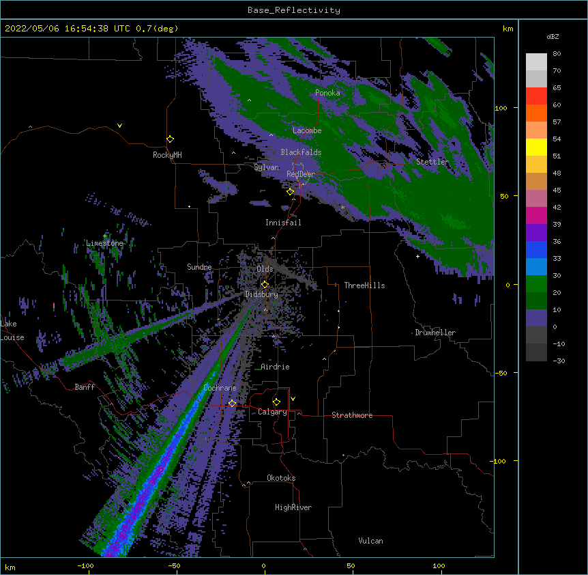Click the HighRiver town label

click(x=293, y=507)
